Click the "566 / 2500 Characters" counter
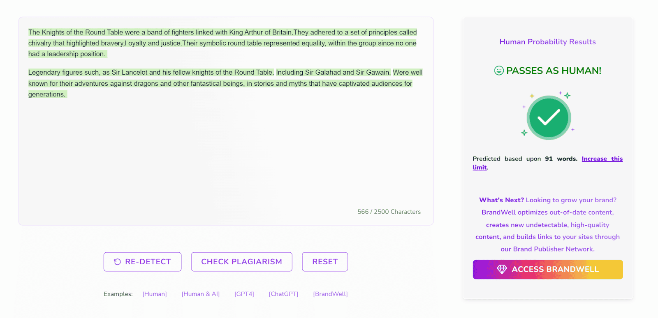The height and width of the screenshot is (318, 658). [x=389, y=212]
